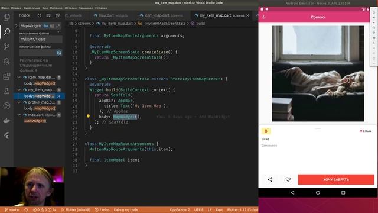Change the UTF-8 encoding in status bar
This screenshot has height=213, width=378.
[198, 210]
